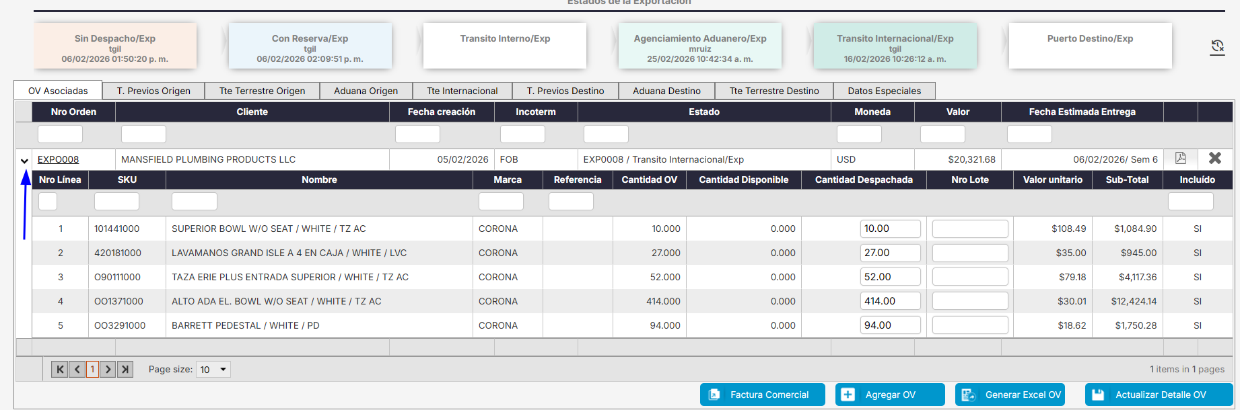This screenshot has height=410, width=1240.
Task: Open the EXPO008 order link
Action: coord(58,159)
